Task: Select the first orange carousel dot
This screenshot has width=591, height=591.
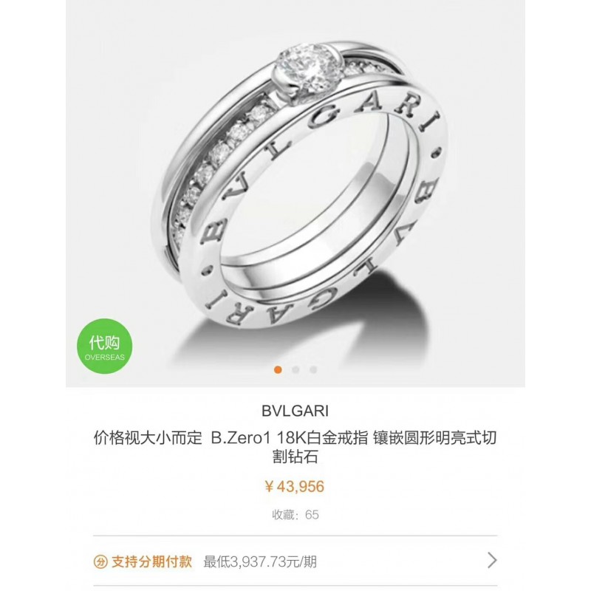Action: point(279,370)
